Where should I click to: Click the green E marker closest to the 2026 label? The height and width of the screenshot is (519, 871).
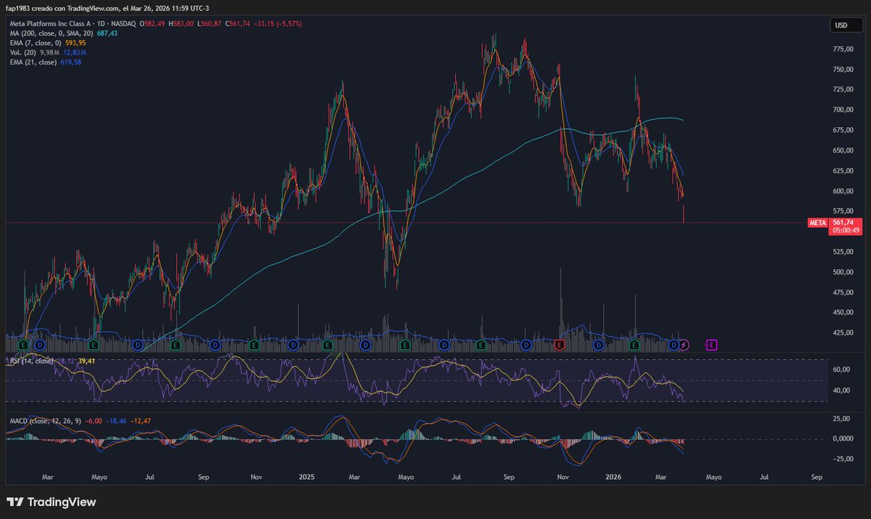coord(634,344)
